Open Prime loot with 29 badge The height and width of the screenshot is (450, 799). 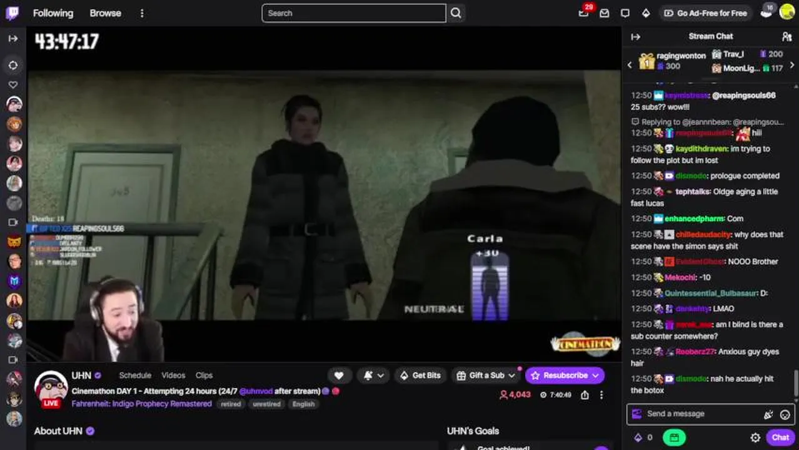584,12
